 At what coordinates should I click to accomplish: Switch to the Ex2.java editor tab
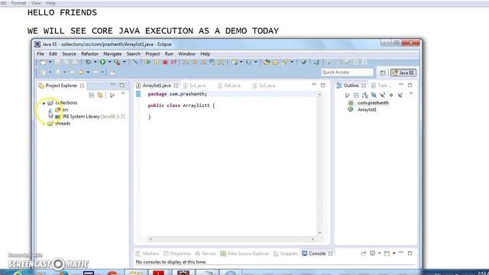click(x=264, y=86)
